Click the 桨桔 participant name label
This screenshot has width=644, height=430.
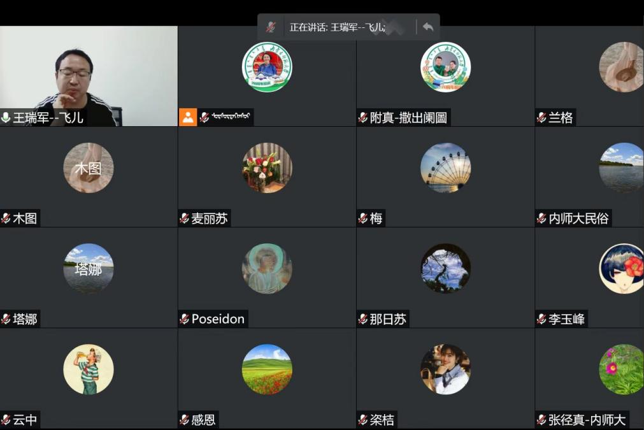pyautogui.click(x=382, y=420)
